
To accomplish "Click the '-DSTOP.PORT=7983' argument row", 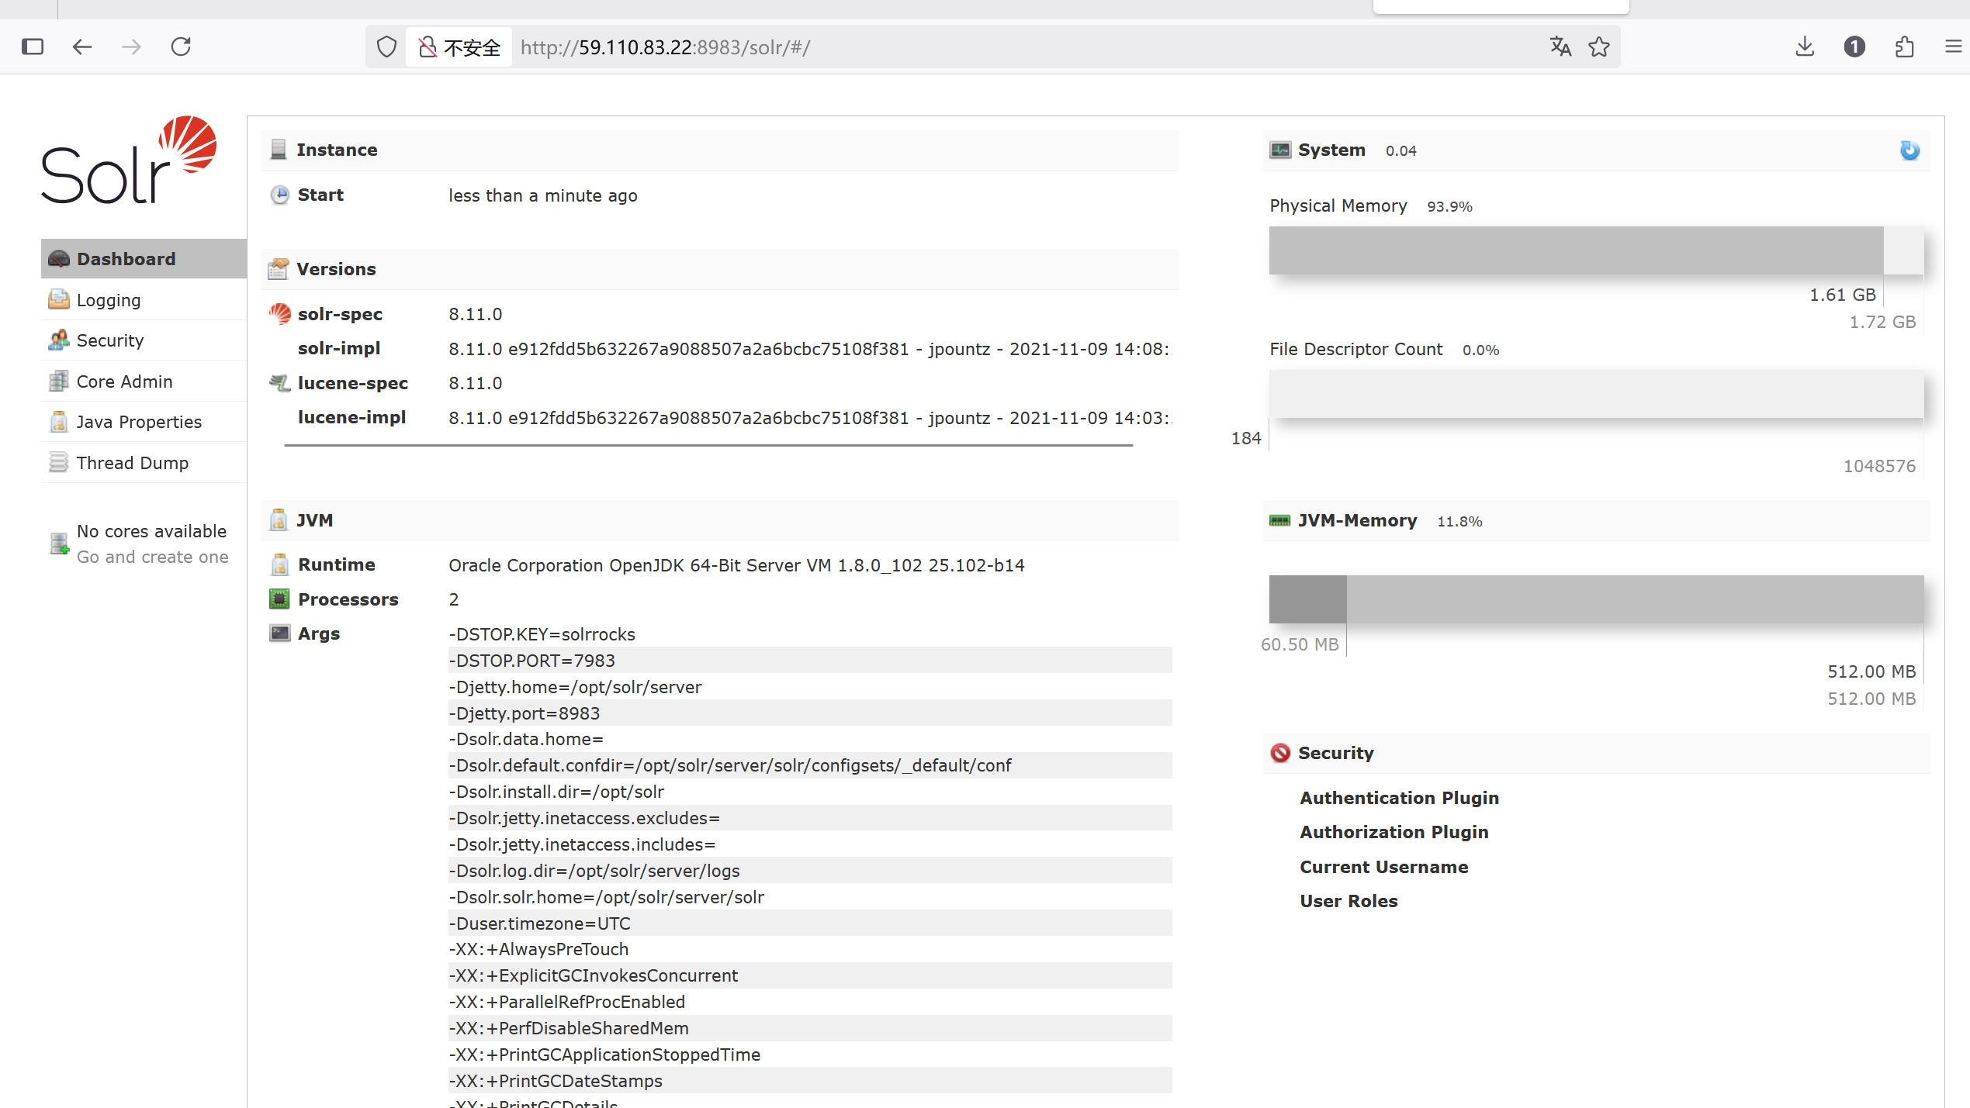I will (x=810, y=661).
